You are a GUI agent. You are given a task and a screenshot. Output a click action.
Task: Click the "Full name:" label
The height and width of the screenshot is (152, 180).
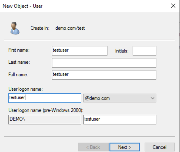tap(18, 75)
